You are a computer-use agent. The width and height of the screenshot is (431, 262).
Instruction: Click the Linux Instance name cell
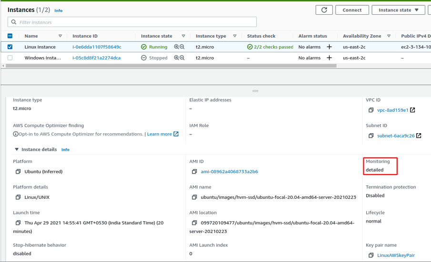(40, 47)
